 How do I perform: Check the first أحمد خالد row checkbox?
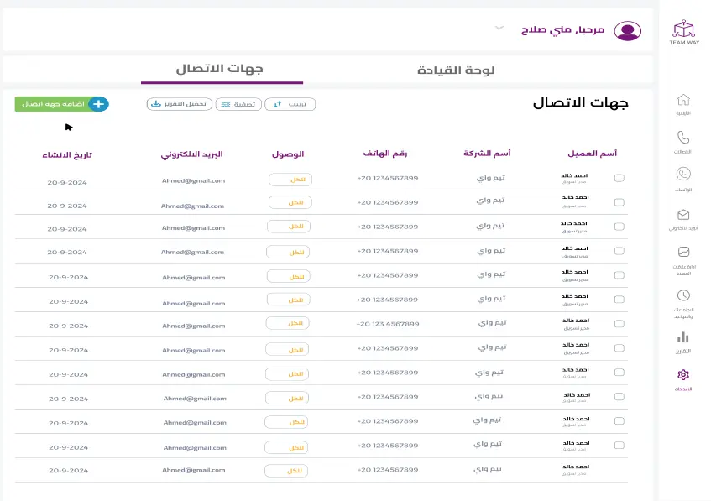pos(619,178)
